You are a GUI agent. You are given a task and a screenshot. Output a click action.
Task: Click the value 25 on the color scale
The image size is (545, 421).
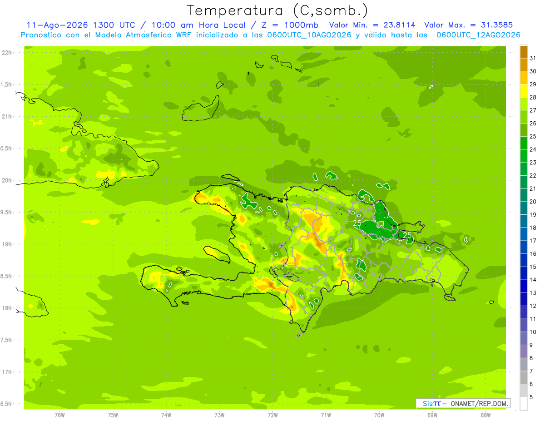533,137
